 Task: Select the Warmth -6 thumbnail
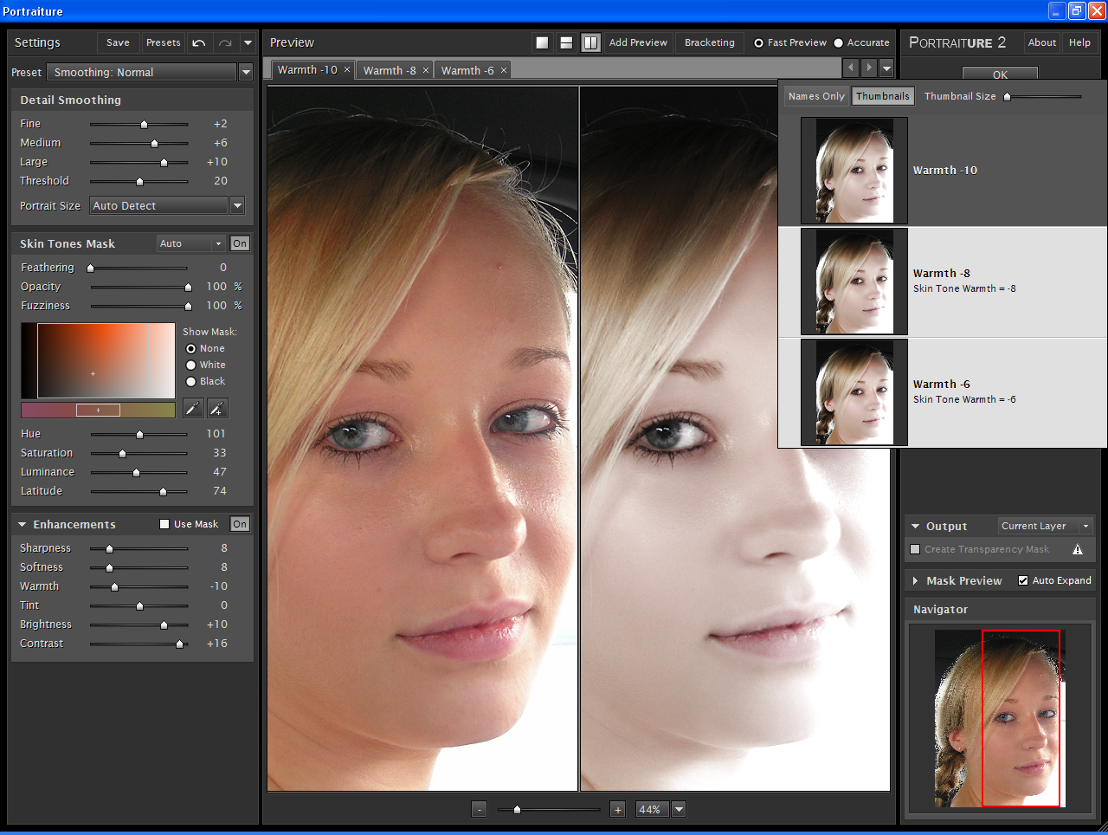pos(854,392)
